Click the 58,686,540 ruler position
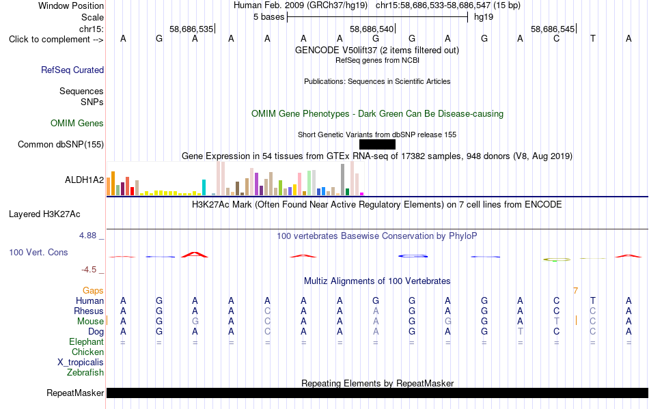Viewport: 649px width, 409px height. pyautogui.click(x=372, y=29)
